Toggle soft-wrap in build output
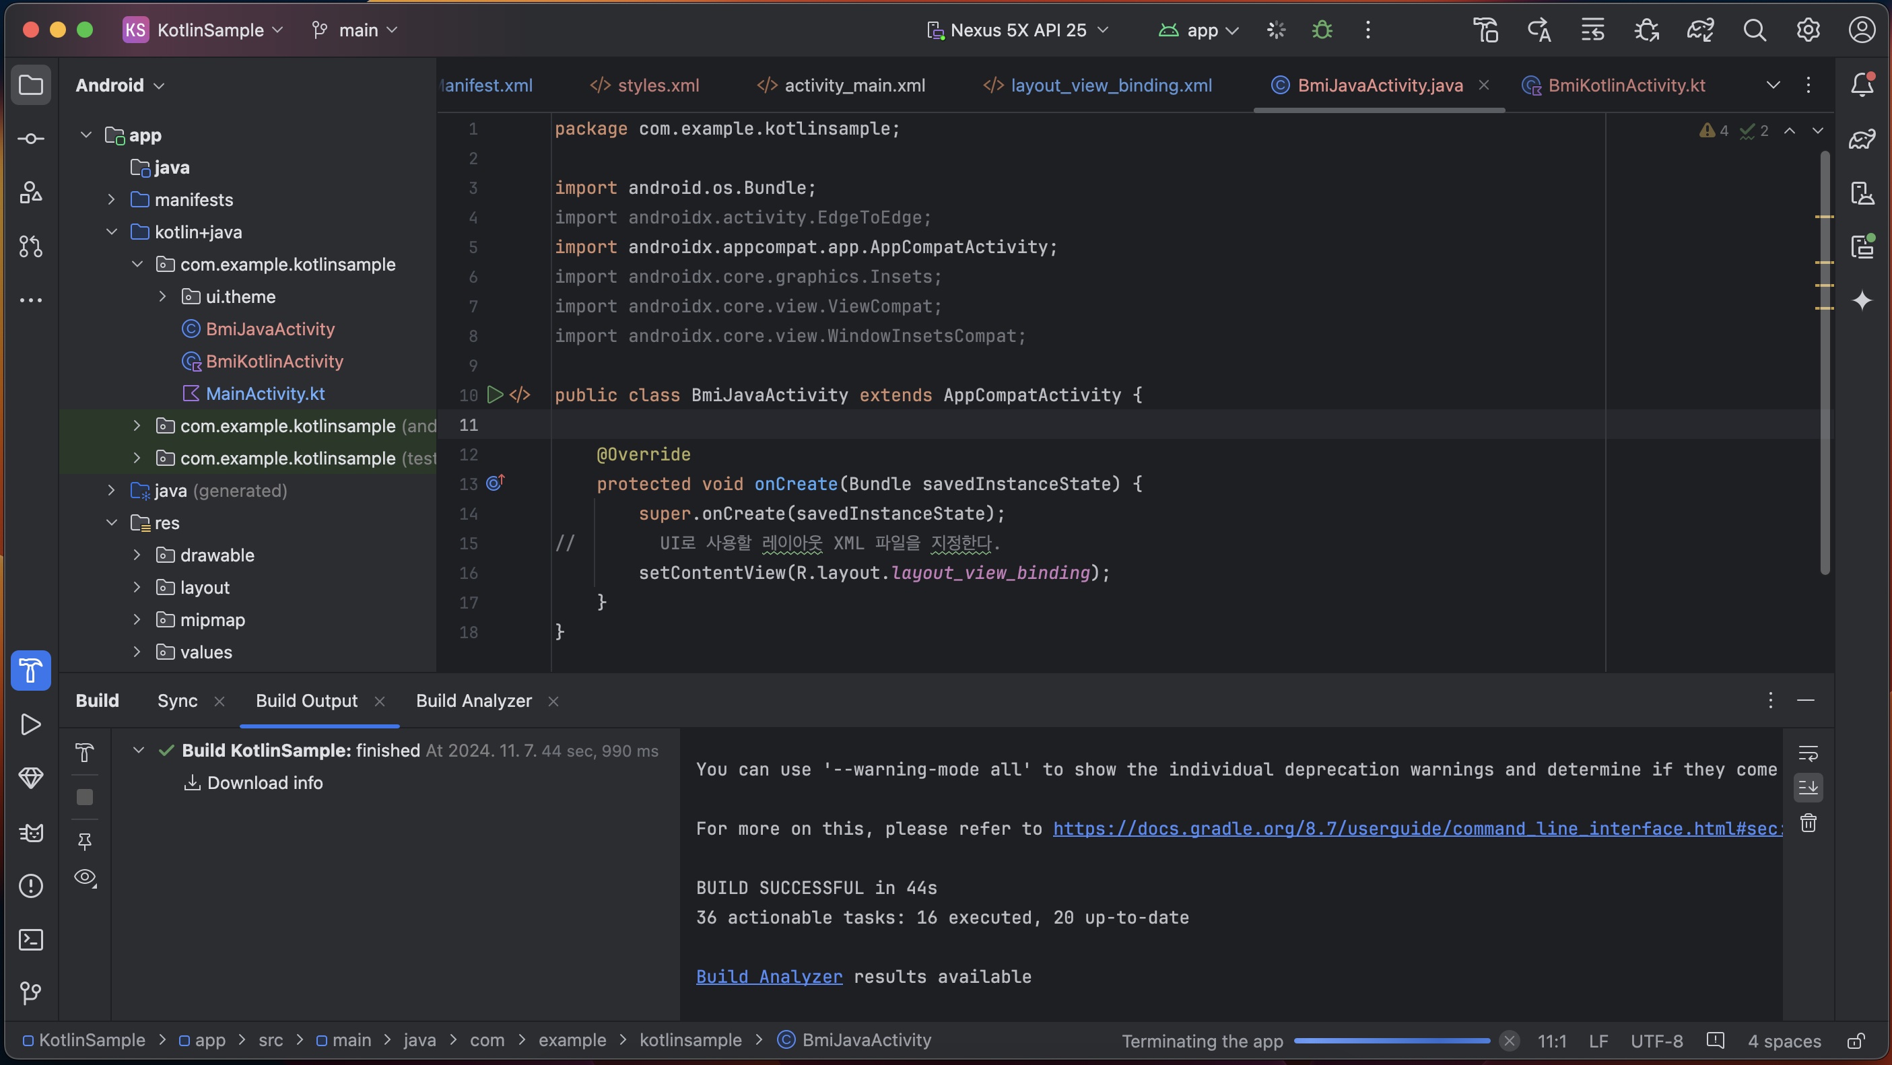Image resolution: width=1892 pixels, height=1065 pixels. coord(1809,753)
